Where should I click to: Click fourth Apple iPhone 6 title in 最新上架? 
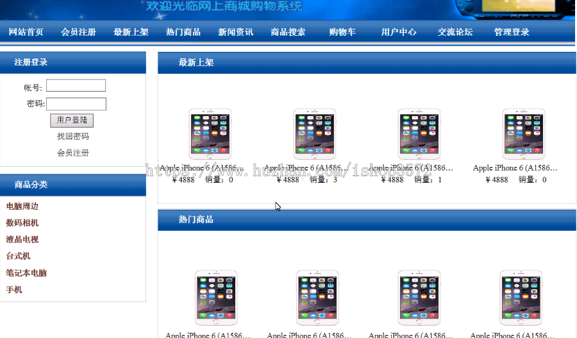click(x=515, y=168)
